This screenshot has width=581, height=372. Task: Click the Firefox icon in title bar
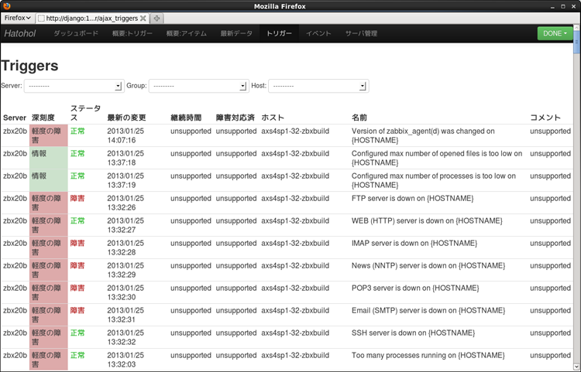6,5
